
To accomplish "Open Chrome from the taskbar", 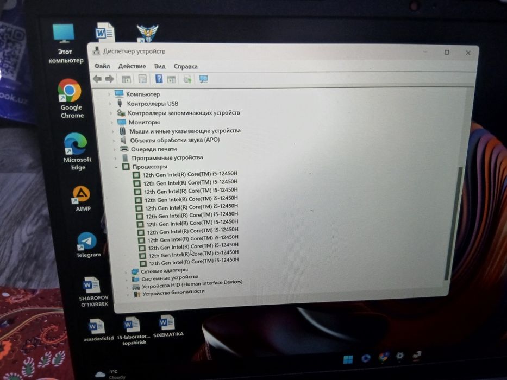I will (x=383, y=357).
